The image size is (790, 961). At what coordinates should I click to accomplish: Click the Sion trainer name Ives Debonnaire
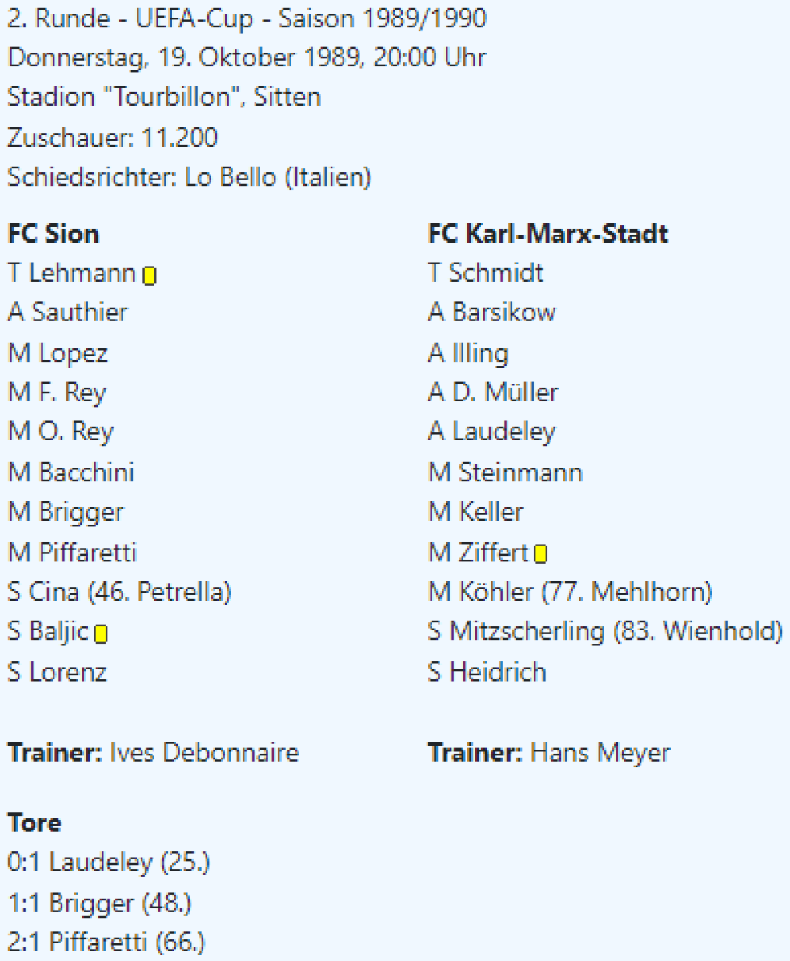click(204, 753)
